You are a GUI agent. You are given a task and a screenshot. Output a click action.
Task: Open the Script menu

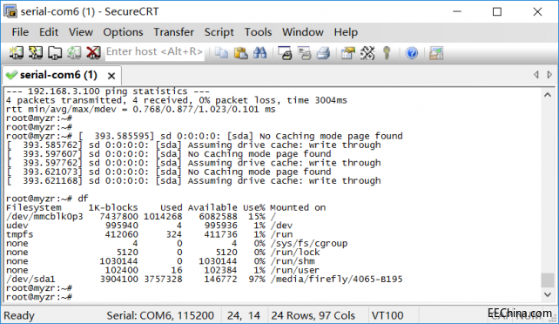pyautogui.click(x=219, y=32)
